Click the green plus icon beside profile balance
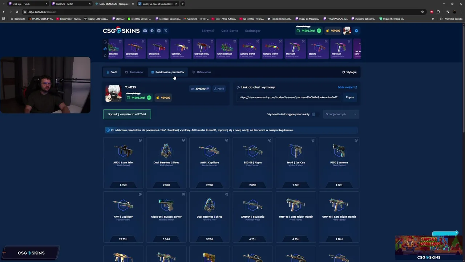This screenshot has height=262, width=465. [149, 98]
